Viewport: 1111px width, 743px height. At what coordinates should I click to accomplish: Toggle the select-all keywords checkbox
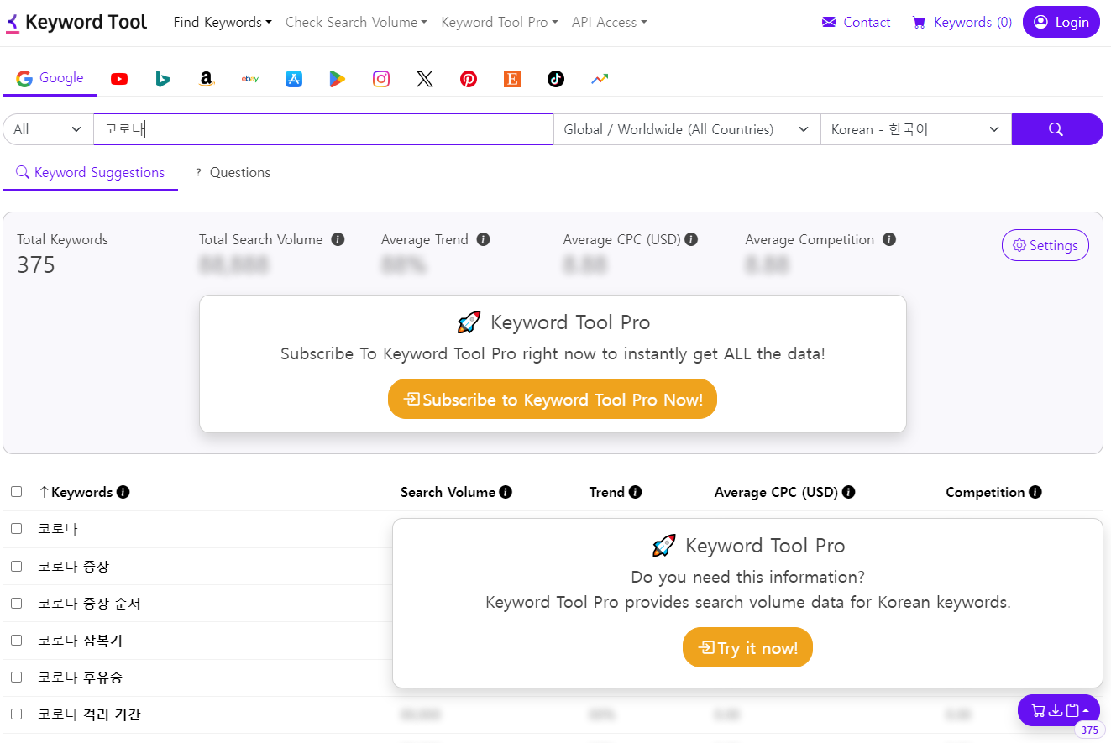tap(16, 492)
